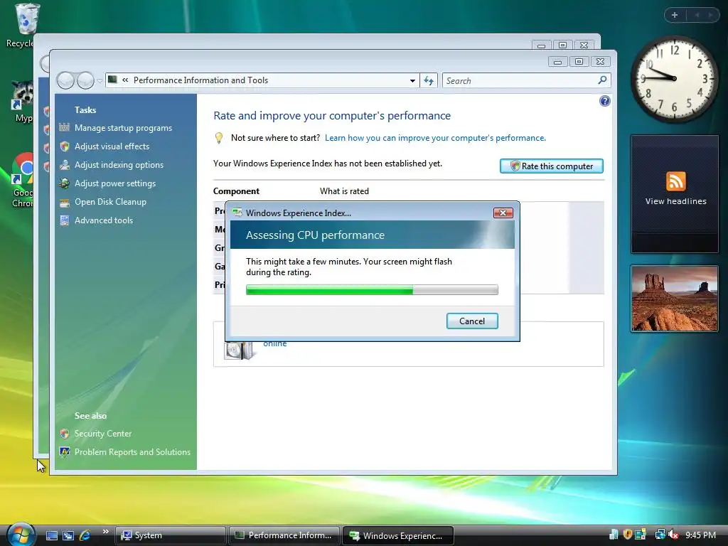
Task: Click the Windows Experience Index dialog title icon
Action: pos(237,213)
